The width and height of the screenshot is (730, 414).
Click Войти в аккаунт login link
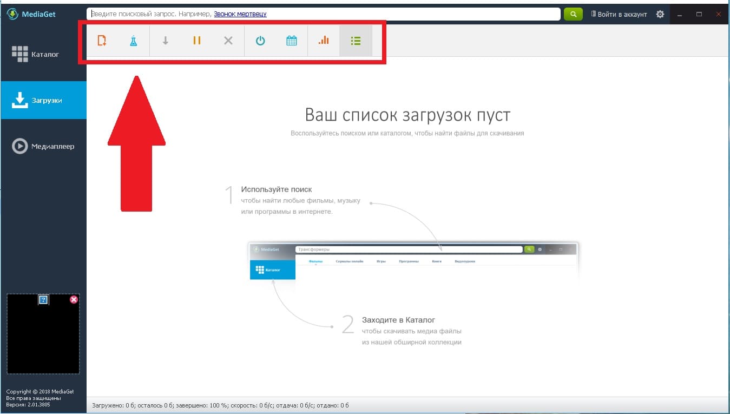(619, 14)
